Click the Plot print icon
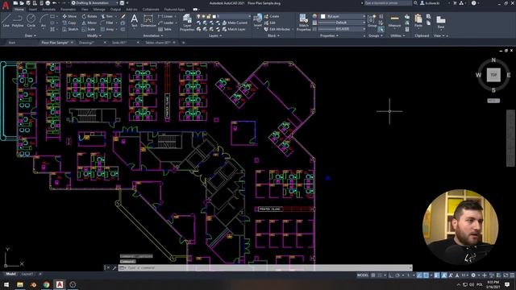Image resolution: width=516 pixels, height=290 pixels. point(48,3)
